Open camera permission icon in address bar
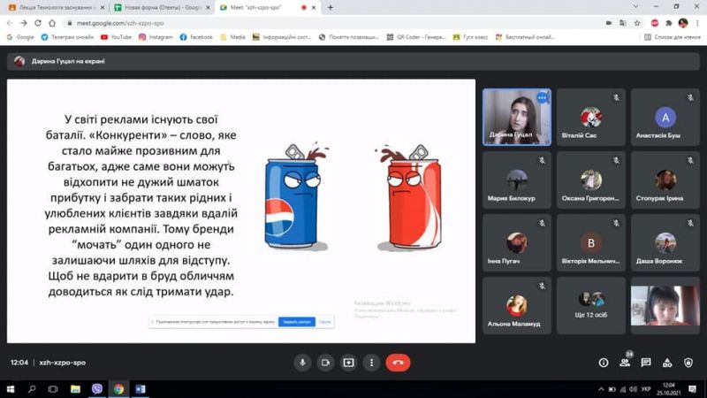 609,23
